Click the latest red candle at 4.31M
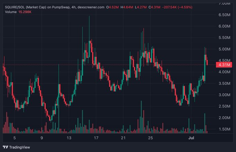Viewport: 236px width, 152px height. (207, 62)
